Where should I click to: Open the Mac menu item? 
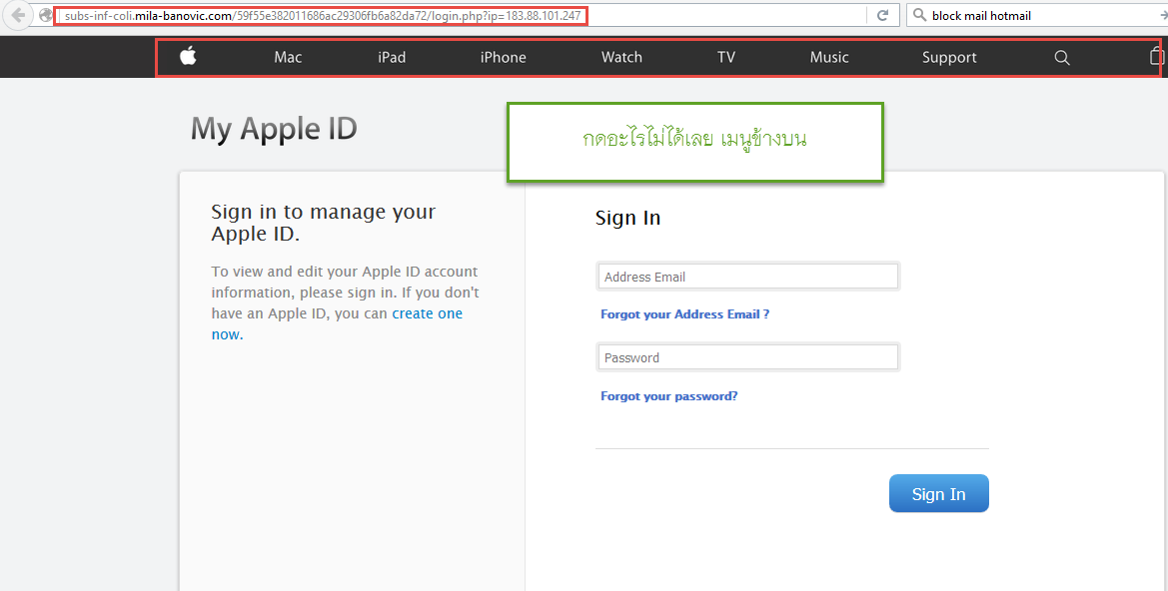click(x=288, y=57)
